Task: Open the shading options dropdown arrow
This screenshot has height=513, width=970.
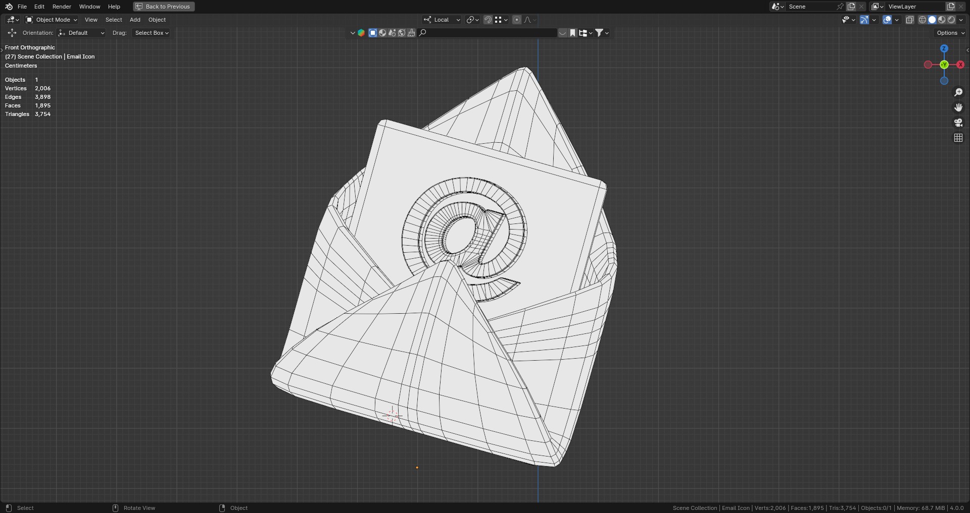Action: coord(961,20)
